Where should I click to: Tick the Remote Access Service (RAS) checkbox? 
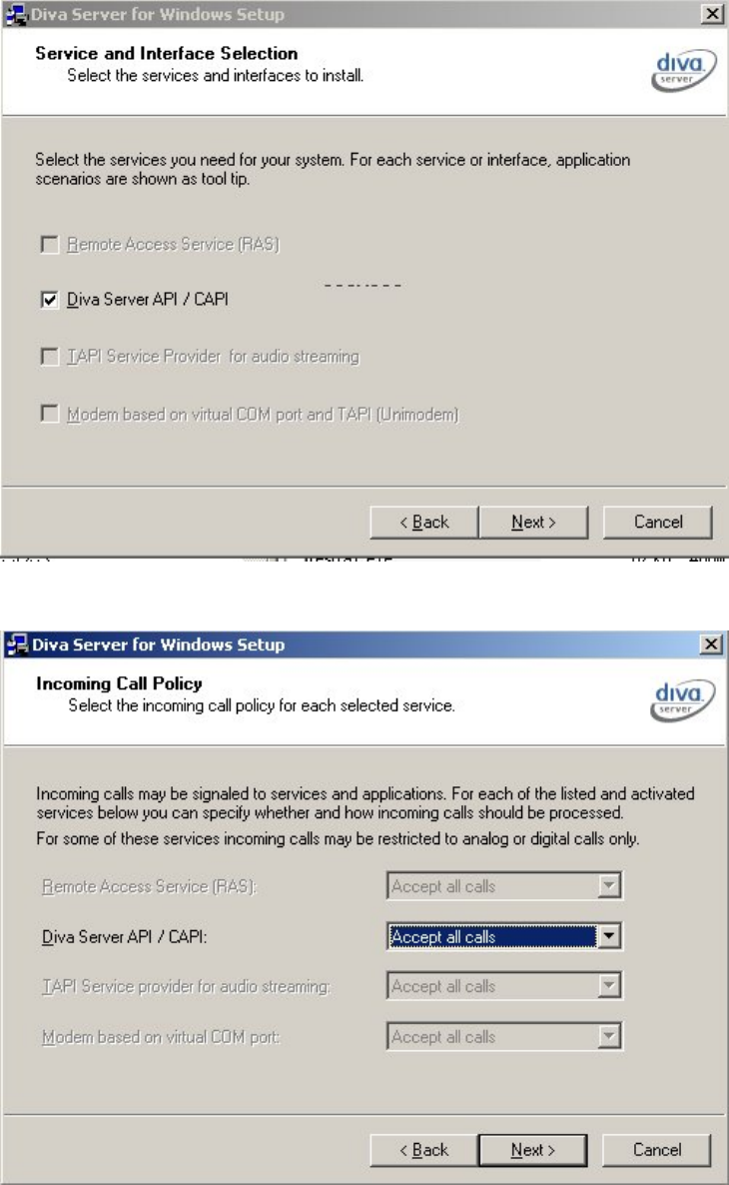[49, 244]
